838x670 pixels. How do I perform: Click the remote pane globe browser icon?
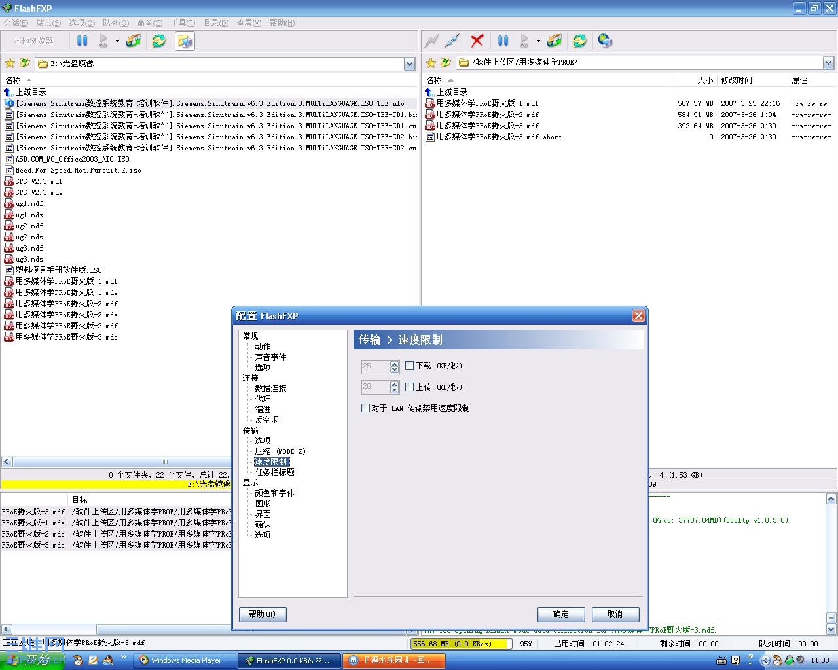[605, 41]
